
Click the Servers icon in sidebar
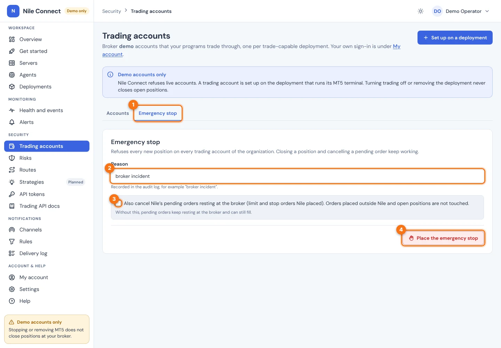click(12, 63)
